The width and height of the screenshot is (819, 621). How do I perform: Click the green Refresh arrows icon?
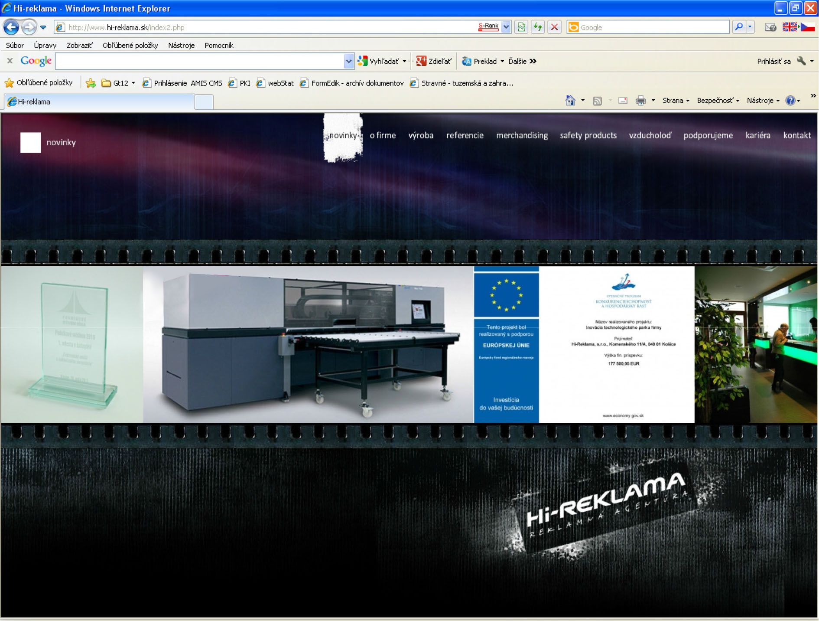click(x=538, y=27)
